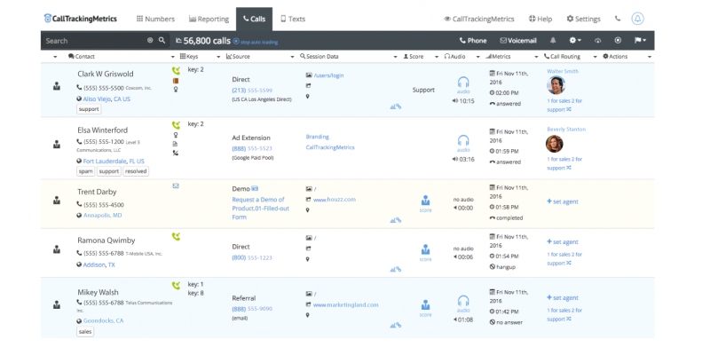
Task: Expand the Contact column dropdown arrow
Action: click(x=172, y=57)
